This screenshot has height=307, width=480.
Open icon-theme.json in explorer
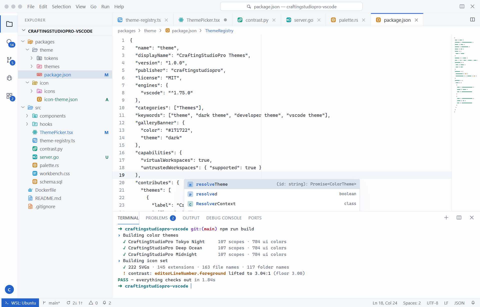pos(65,99)
